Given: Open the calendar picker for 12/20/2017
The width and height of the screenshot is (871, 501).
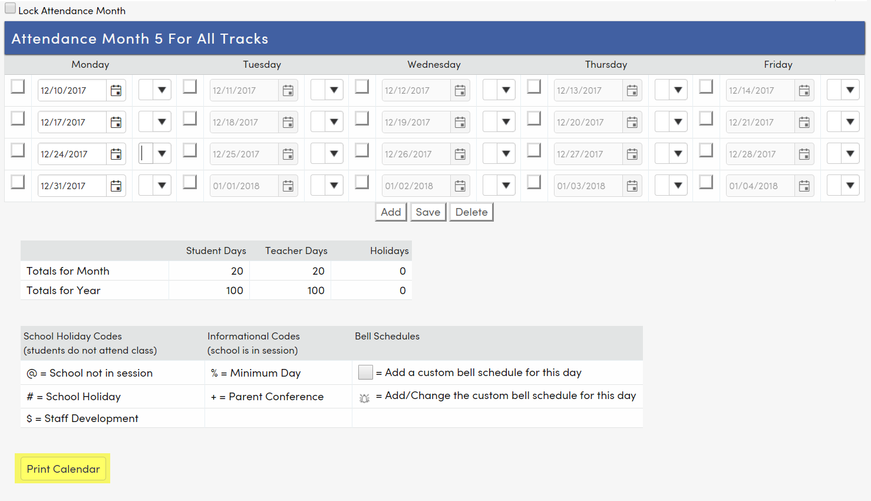Looking at the screenshot, I should 632,121.
